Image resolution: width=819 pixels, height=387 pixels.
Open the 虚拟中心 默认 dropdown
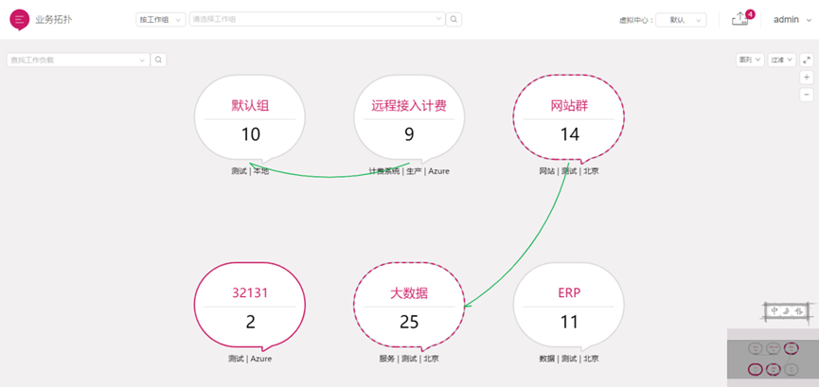681,20
